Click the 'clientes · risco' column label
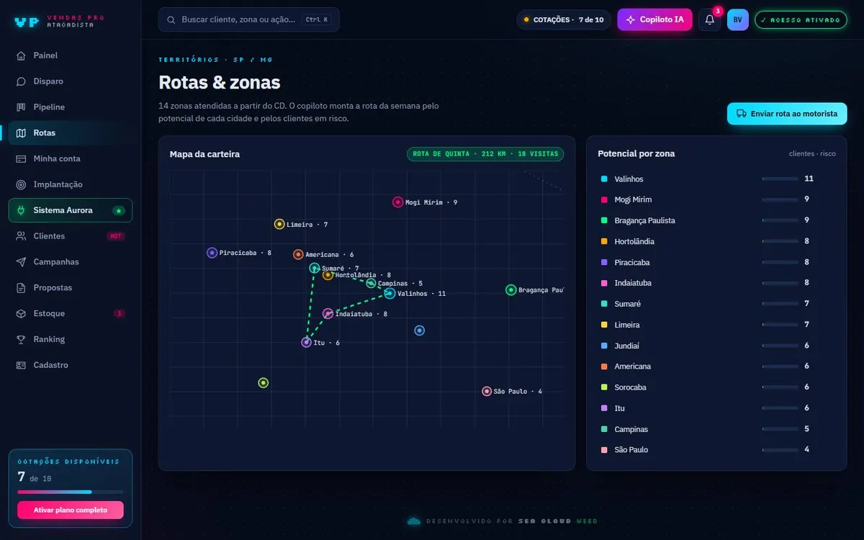This screenshot has width=864, height=540. [x=812, y=154]
